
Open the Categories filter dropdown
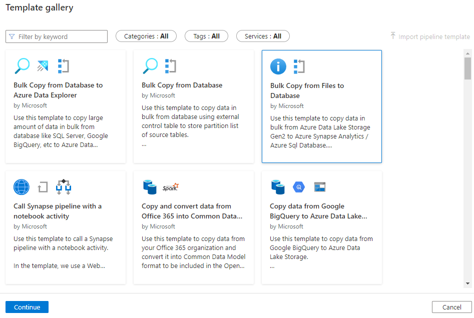pyautogui.click(x=146, y=36)
